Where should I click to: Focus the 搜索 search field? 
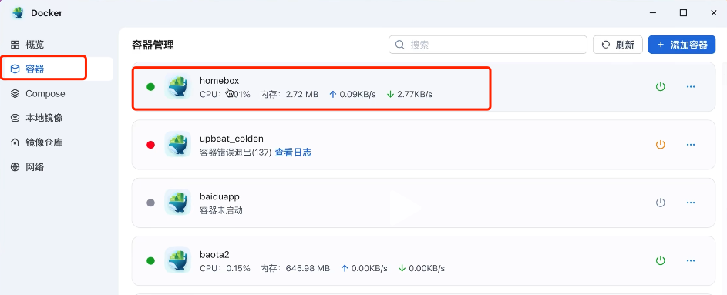point(488,45)
